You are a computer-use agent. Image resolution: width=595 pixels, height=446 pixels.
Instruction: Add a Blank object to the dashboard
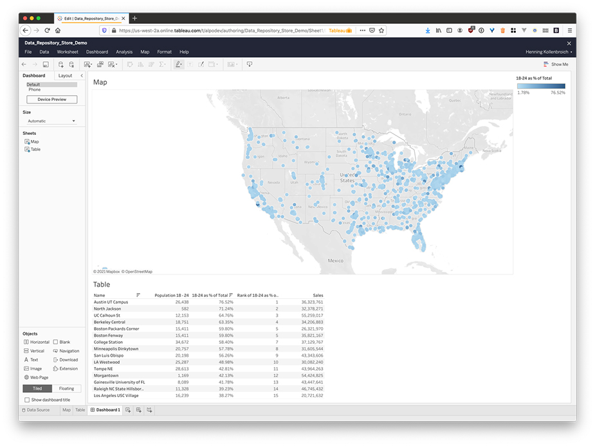click(62, 342)
